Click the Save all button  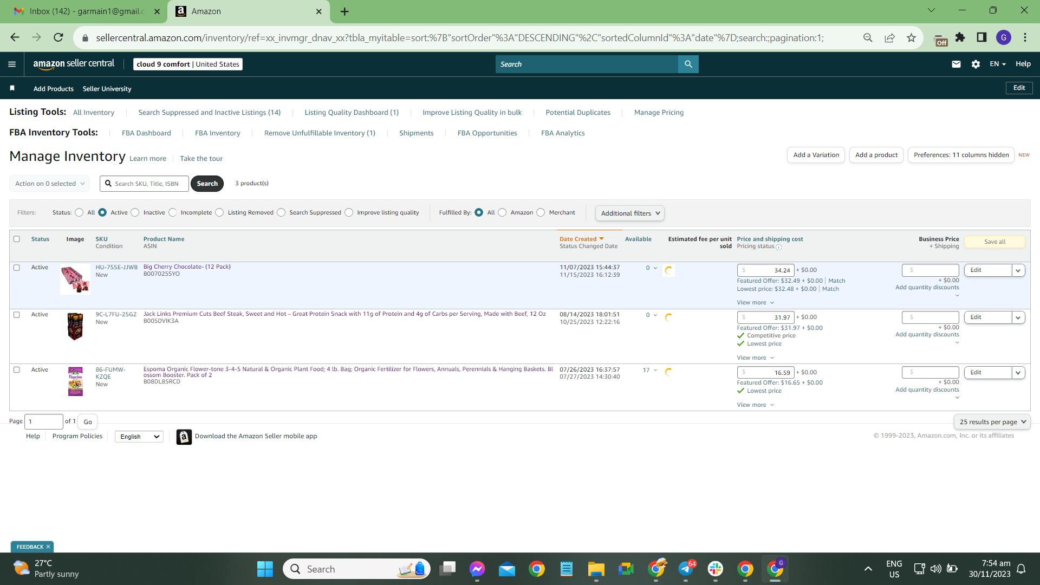click(x=994, y=242)
